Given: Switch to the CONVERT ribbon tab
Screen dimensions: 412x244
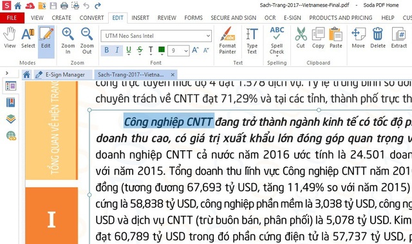Looking at the screenshot, I should [91, 18].
